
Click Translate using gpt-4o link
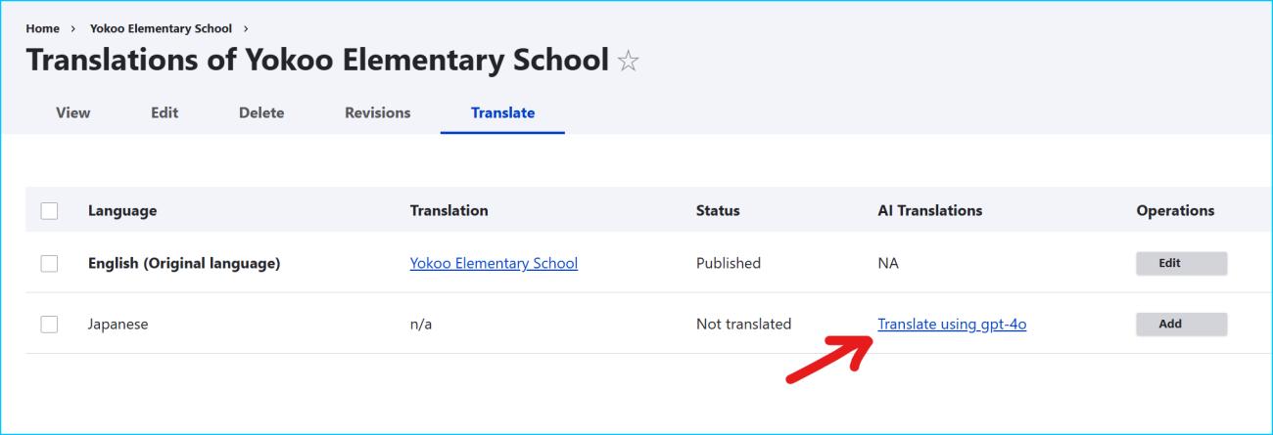click(952, 324)
